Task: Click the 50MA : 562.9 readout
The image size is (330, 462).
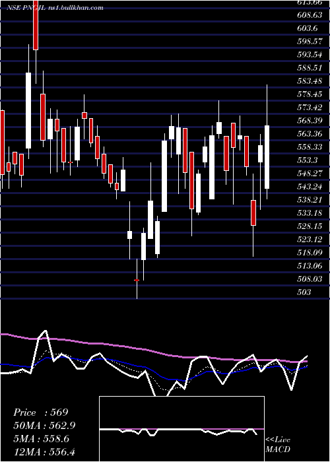Action: (44, 426)
